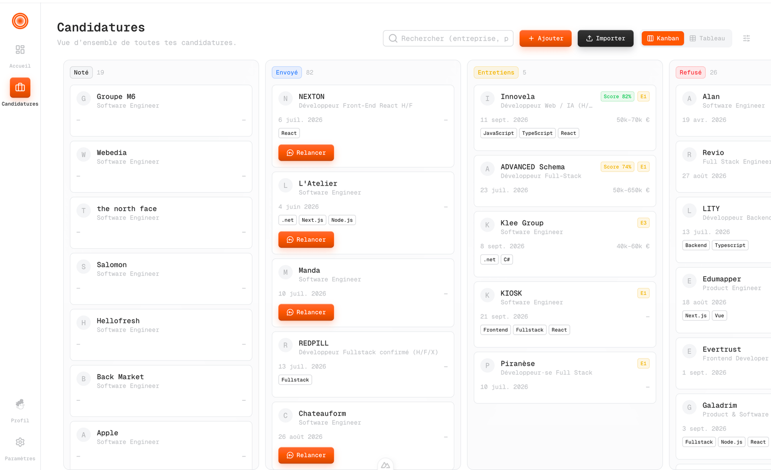Click the Salomon card title
This screenshot has width=771, height=470.
click(112, 265)
